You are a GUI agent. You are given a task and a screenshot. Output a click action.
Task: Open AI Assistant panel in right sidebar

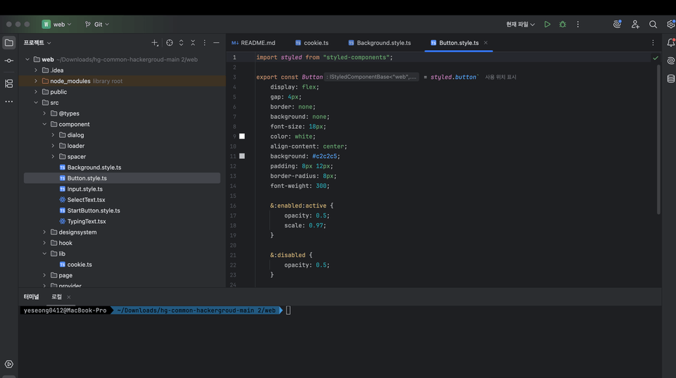point(671,61)
